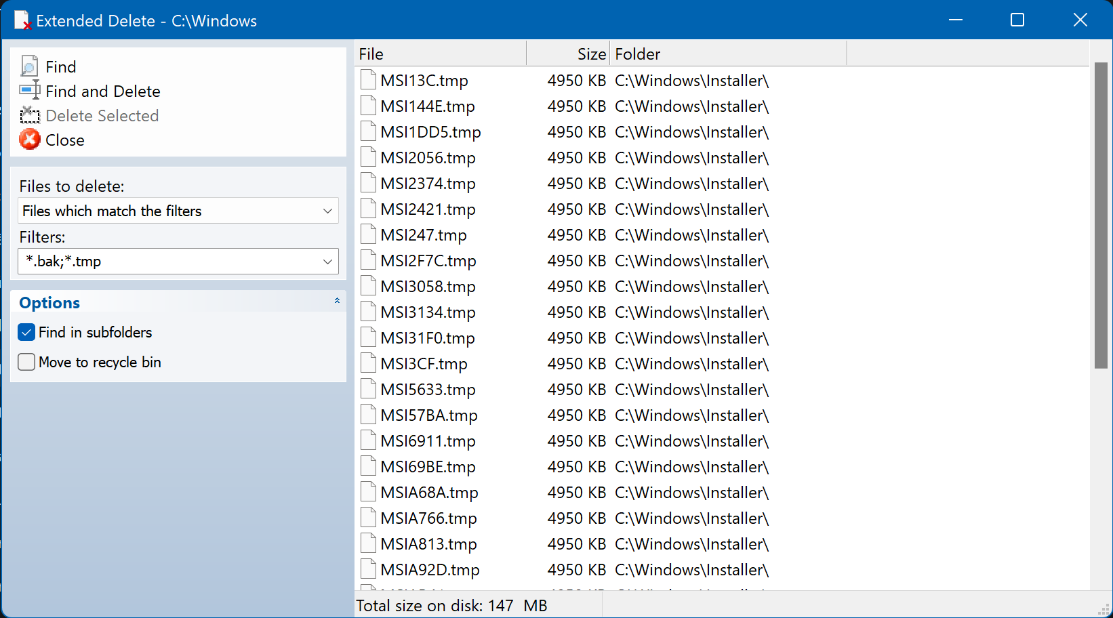Screen dimensions: 1113x618
Task: Collapse the Options section chevron
Action: click(x=337, y=300)
